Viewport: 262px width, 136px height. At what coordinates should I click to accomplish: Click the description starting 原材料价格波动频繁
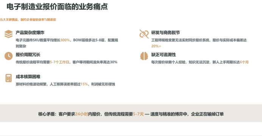pyautogui.click(x=65, y=84)
